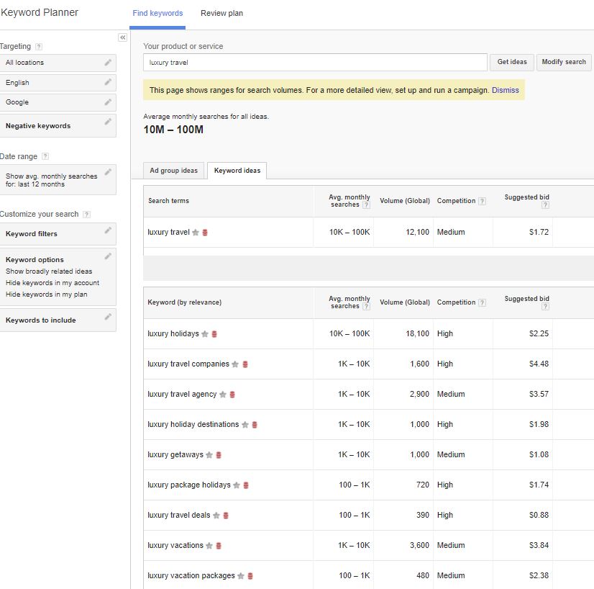The height and width of the screenshot is (589, 594).
Task: Click the Hide keywords in my plan option
Action: coord(46,294)
